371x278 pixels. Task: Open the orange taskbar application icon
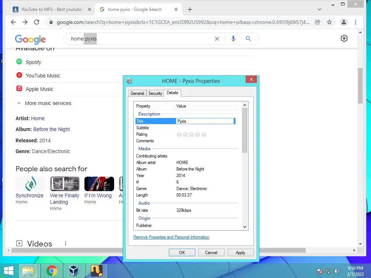[96, 271]
